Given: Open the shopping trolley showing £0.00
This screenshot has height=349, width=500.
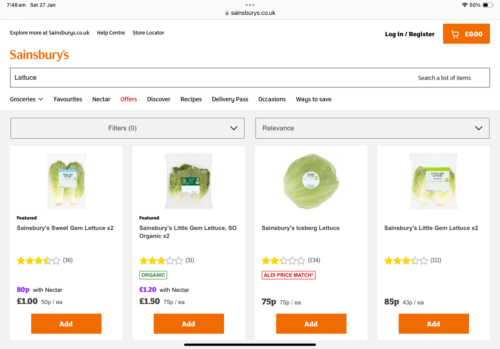Looking at the screenshot, I should [466, 34].
